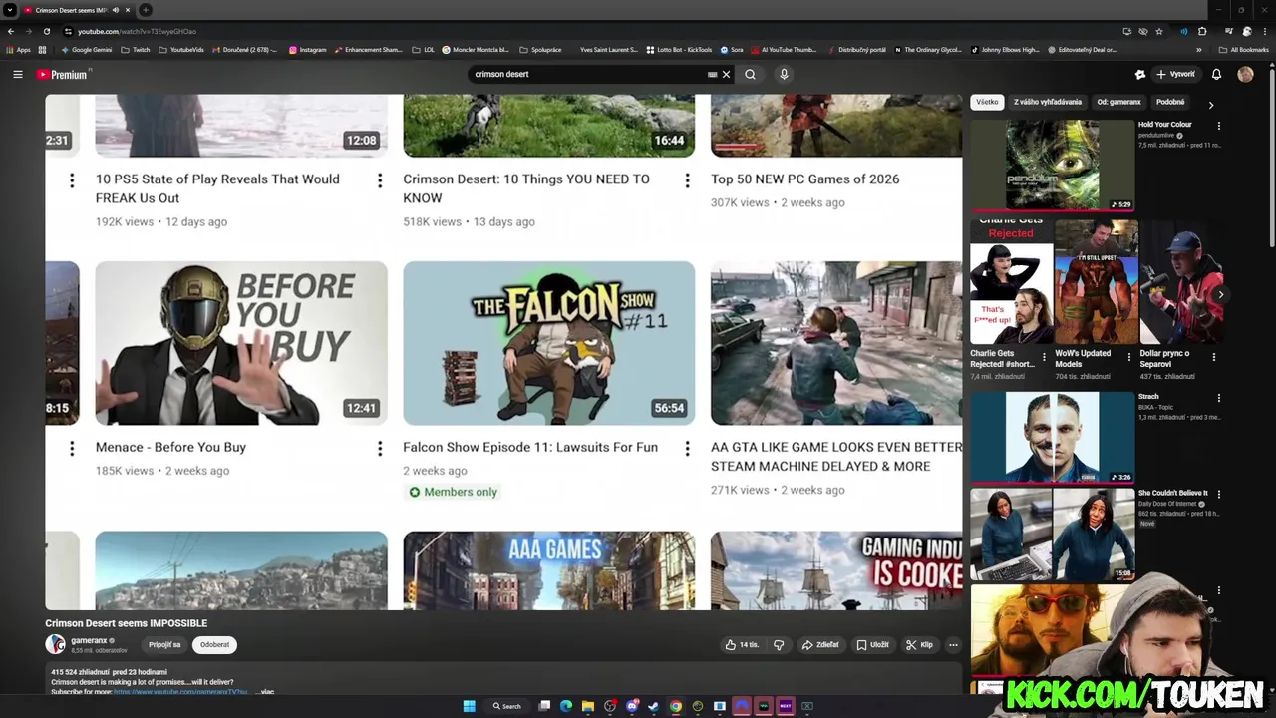Open Strach sidebar video thumbnail
Image resolution: width=1276 pixels, height=718 pixels.
tap(1052, 437)
